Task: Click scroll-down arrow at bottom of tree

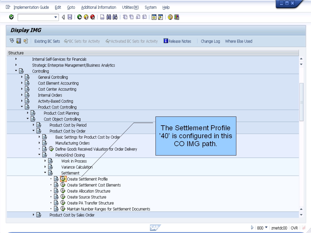Action: coord(301,215)
